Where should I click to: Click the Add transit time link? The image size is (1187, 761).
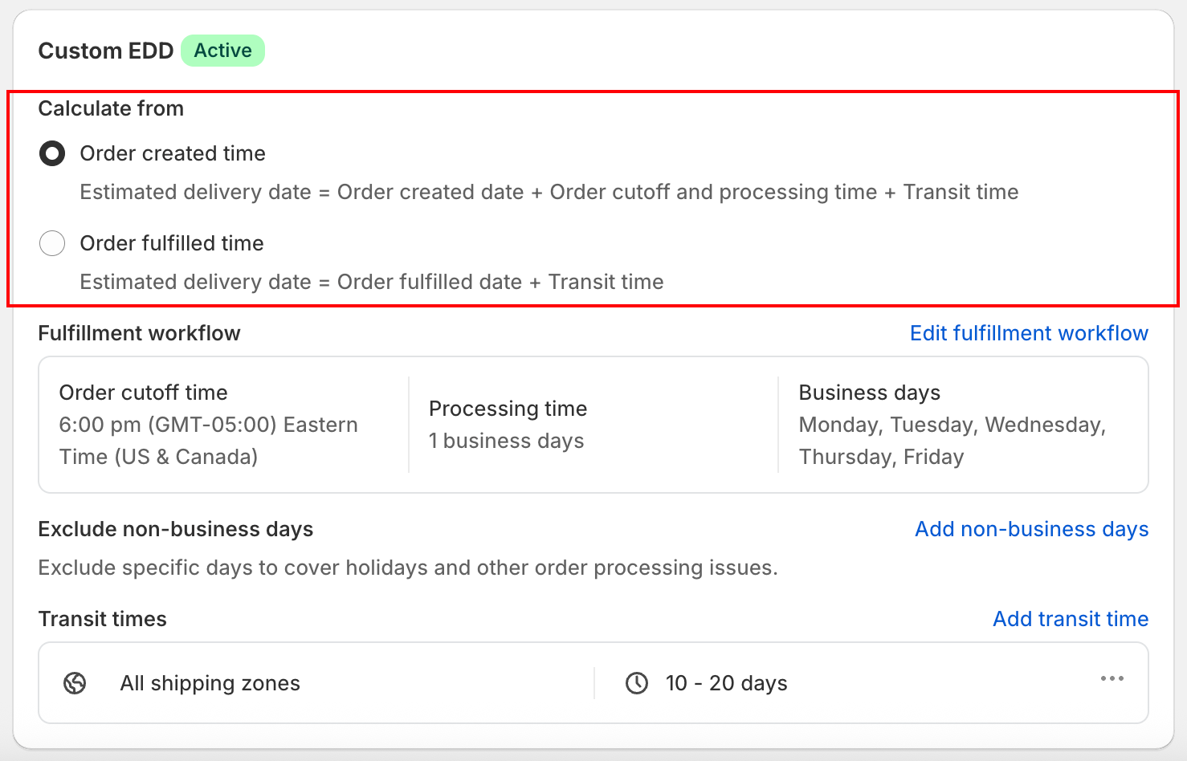1071,619
